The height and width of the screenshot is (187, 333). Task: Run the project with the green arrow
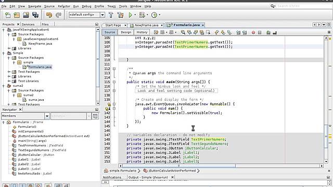(x=131, y=15)
